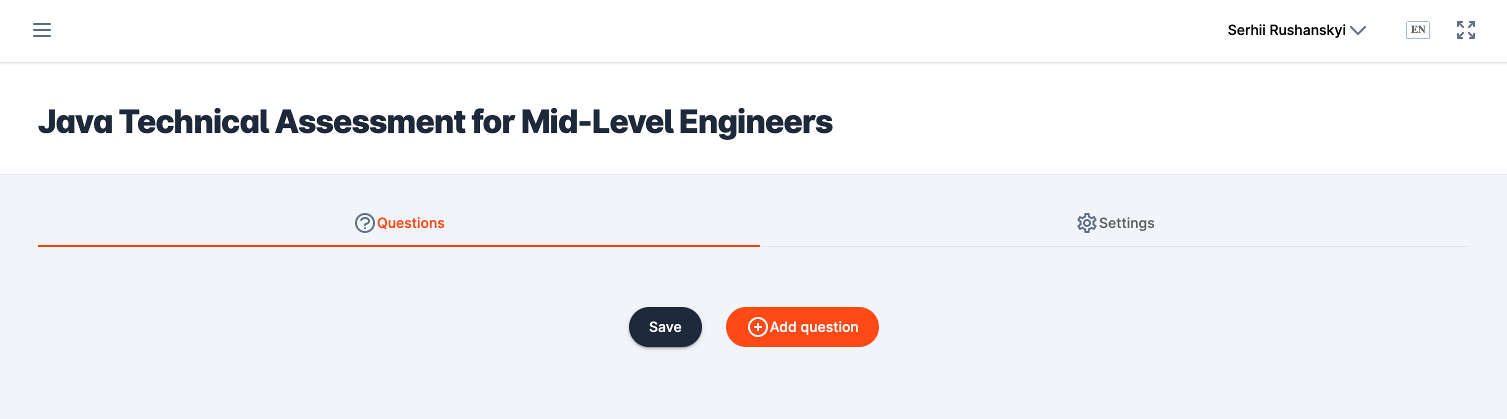The image size is (1507, 419).
Task: Click the plus circle icon in Add question
Action: [x=757, y=327]
